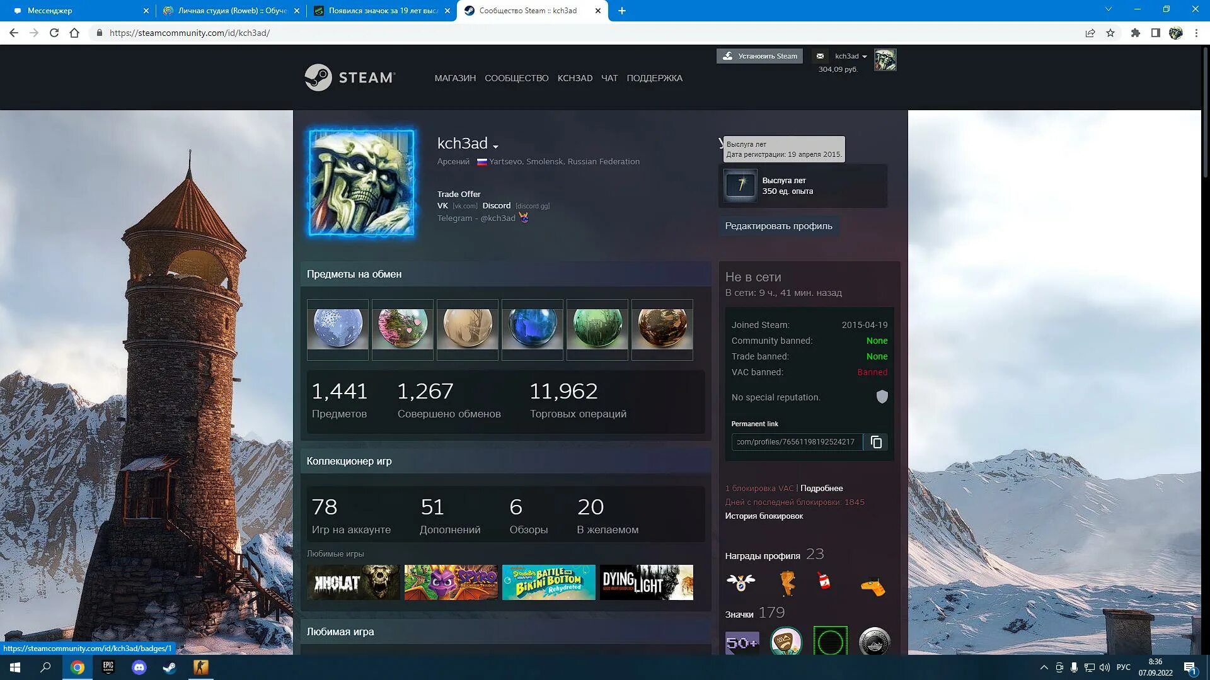
Task: Open Chrome's three-dot menu
Action: point(1196,33)
